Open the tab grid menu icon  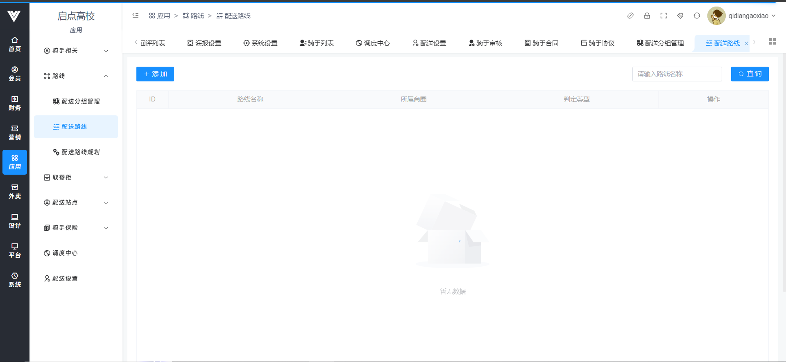(772, 42)
